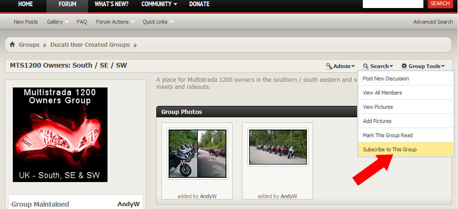Click the wrench icon beside Admin
This screenshot has height=209, width=458.
[329, 66]
